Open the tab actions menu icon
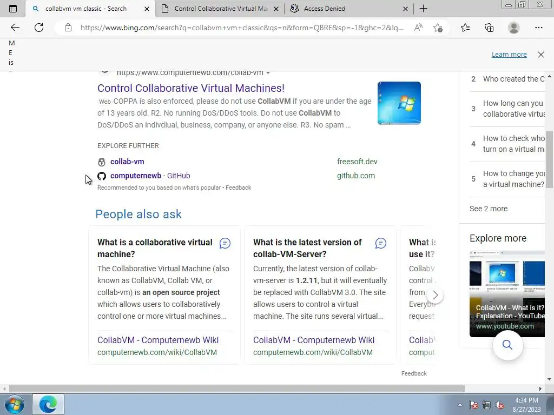 point(13,9)
